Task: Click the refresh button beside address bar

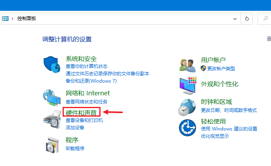Action: [x=247, y=19]
